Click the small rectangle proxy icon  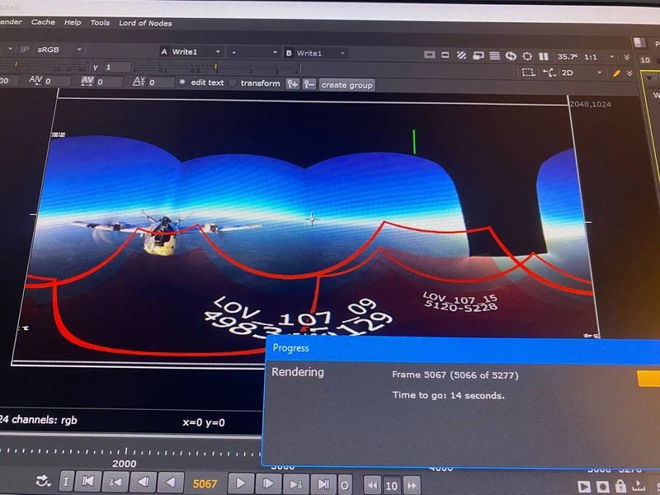tap(445, 55)
